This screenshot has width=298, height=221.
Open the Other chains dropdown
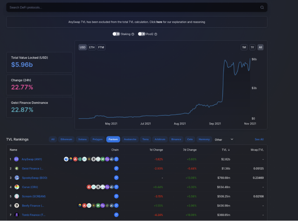pos(224,140)
